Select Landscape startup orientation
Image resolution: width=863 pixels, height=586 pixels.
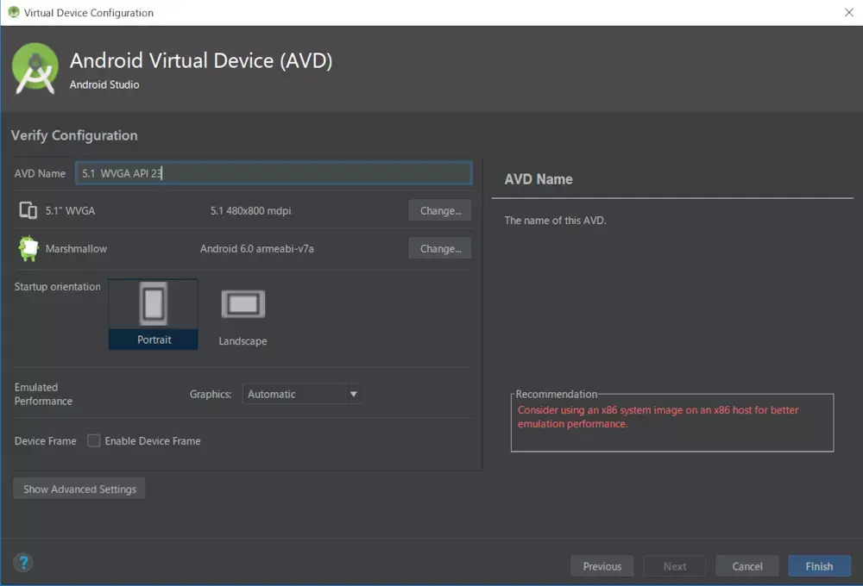click(x=243, y=318)
